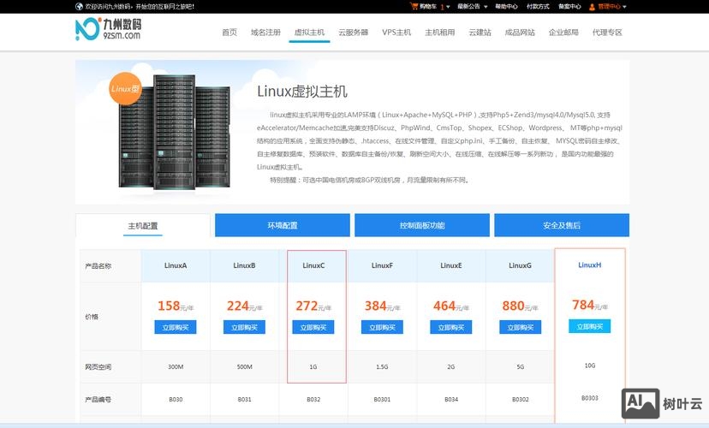
Task: Click the 224元/年 price
Action: coord(244,306)
